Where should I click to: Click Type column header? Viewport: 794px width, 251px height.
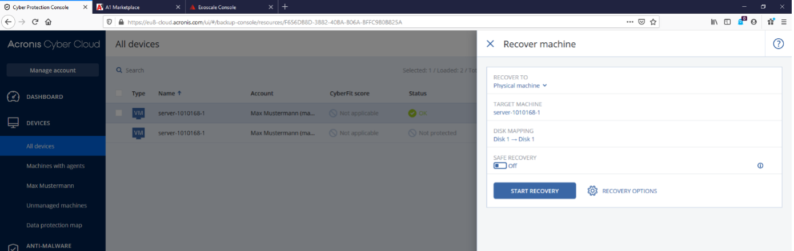click(x=139, y=93)
